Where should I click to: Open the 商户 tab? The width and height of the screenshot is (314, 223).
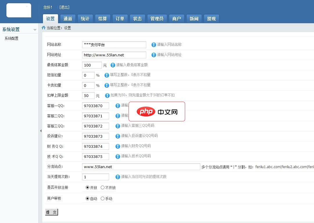point(177,18)
